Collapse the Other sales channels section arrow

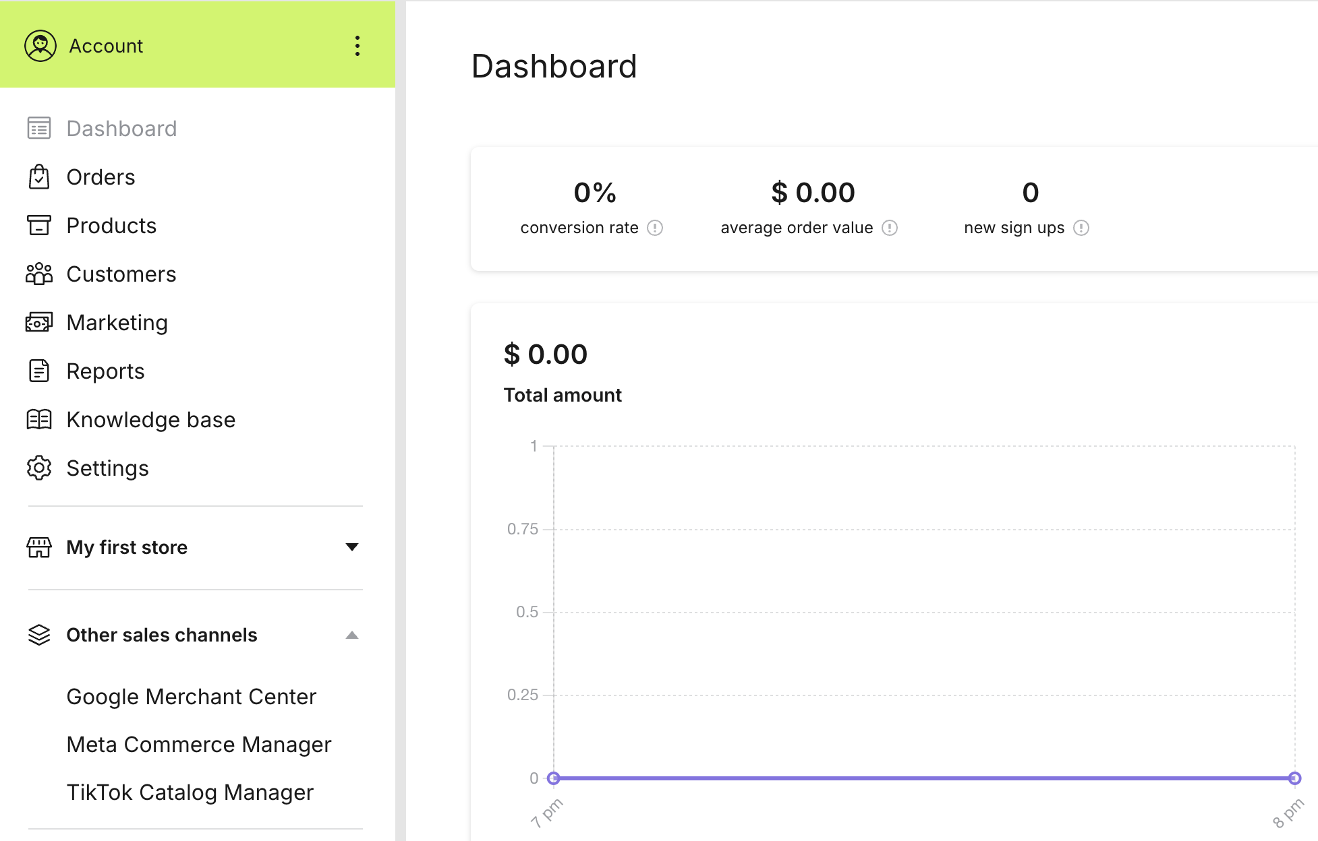[351, 635]
